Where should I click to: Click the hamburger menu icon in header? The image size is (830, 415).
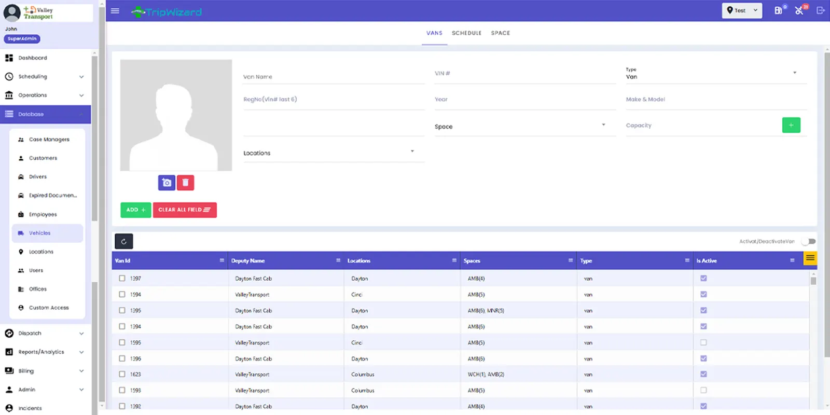coord(115,11)
